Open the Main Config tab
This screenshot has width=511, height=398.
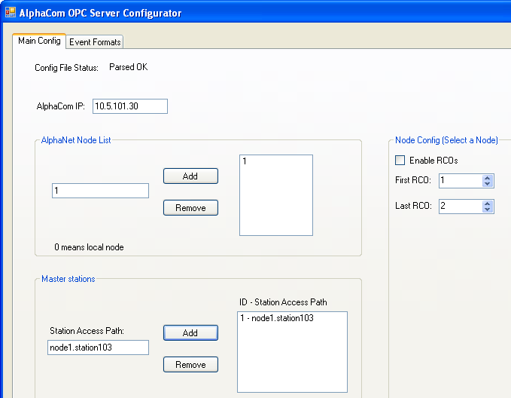39,41
